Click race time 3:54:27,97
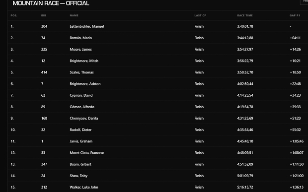This screenshot has width=308, height=192. tap(245, 50)
